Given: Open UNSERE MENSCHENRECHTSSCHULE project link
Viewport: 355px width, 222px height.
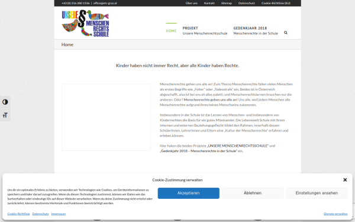Looking at the screenshot, I should point(238,146).
